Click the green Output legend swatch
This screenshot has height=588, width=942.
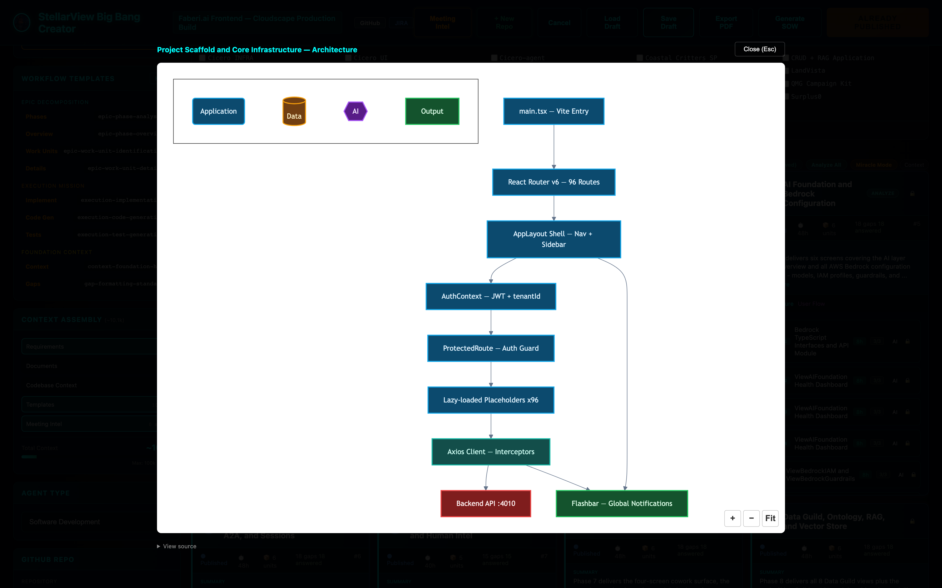click(432, 111)
